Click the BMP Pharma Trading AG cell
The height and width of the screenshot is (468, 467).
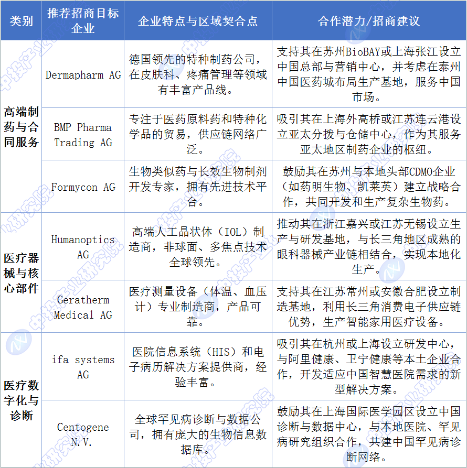pyautogui.click(x=83, y=135)
